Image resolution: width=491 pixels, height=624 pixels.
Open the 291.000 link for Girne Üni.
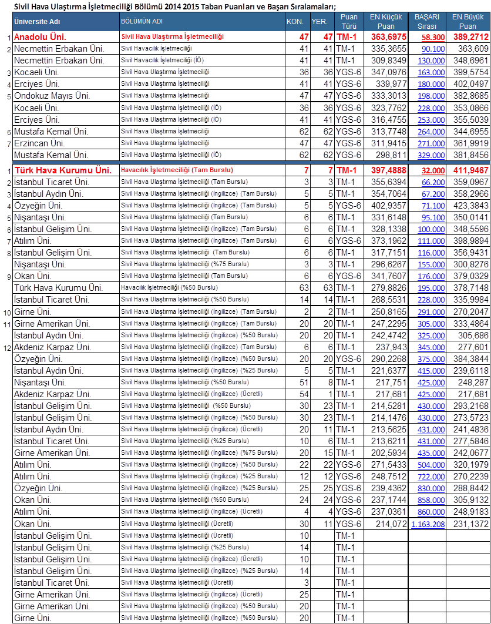(431, 312)
